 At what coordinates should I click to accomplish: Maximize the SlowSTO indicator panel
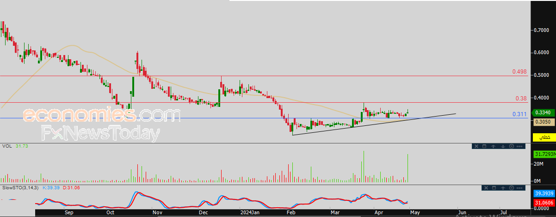494,188
